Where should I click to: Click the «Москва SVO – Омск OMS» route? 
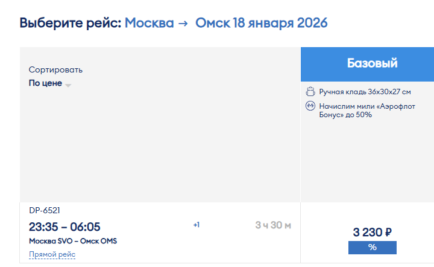(73, 241)
